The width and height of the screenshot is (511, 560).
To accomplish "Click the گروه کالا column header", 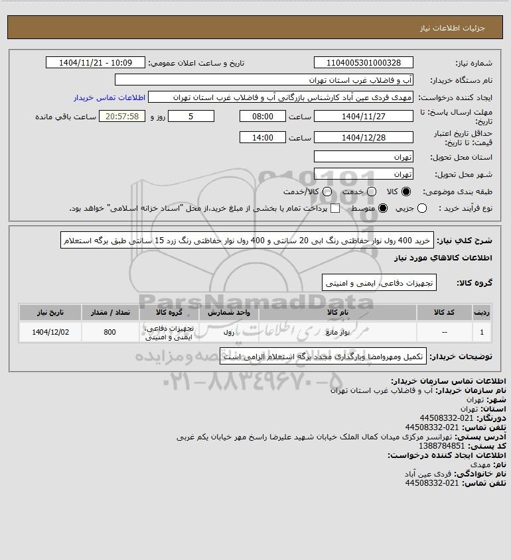I will tap(169, 313).
